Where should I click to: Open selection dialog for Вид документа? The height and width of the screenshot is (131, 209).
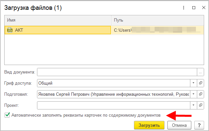pos(200,72)
